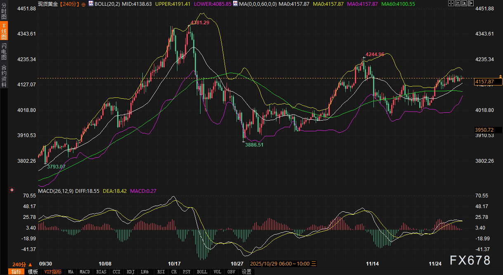Click the red sun marker icon near MACD
Screen dimensions: 503x275
click(x=12, y=190)
